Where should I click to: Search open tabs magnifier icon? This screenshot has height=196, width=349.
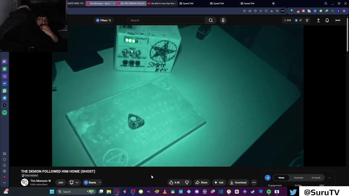click(x=326, y=4)
